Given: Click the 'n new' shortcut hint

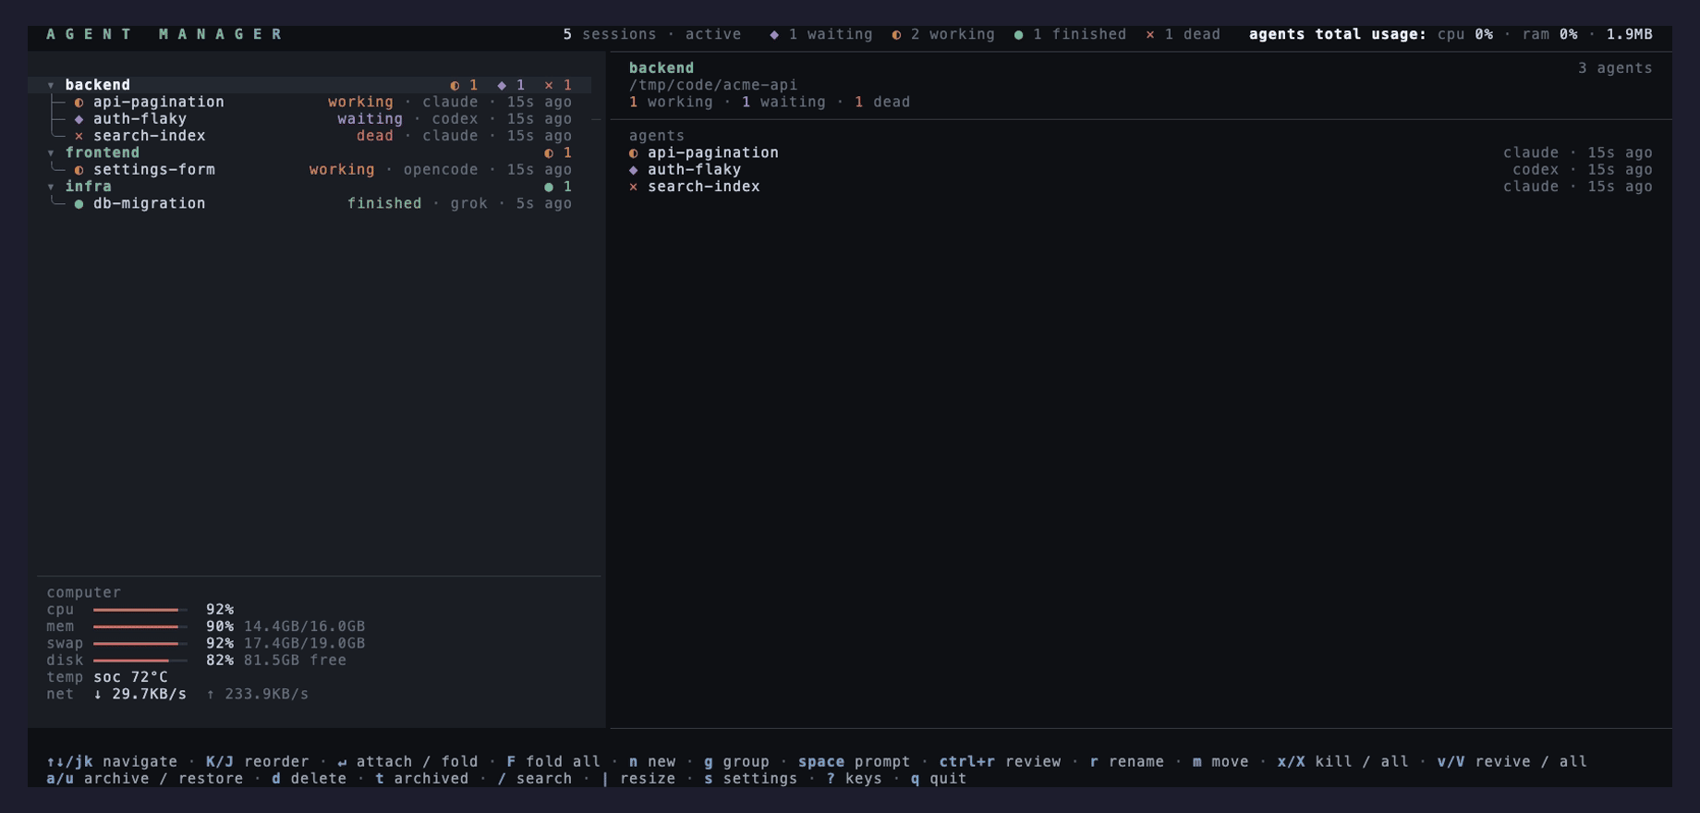Looking at the screenshot, I should (x=652, y=762).
